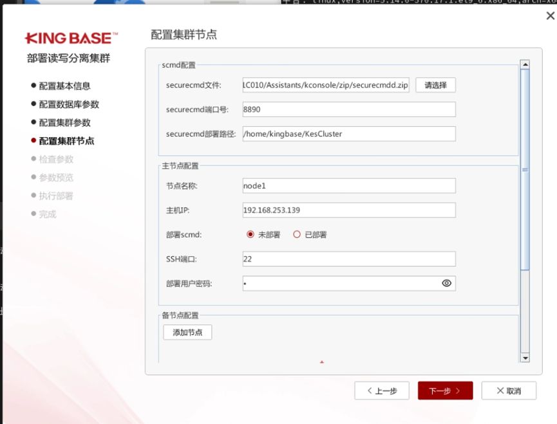The width and height of the screenshot is (557, 424).
Task: Select the 未部署 radio button
Action: click(250, 235)
